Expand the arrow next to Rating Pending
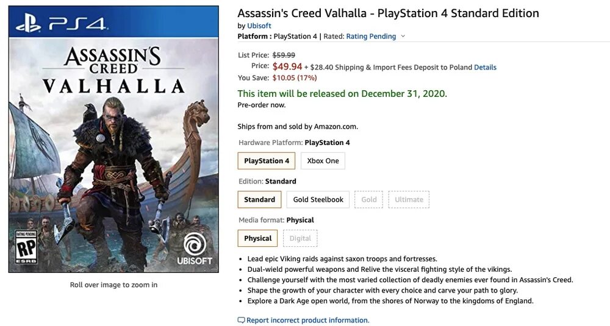The height and width of the screenshot is (326, 610). pyautogui.click(x=403, y=37)
